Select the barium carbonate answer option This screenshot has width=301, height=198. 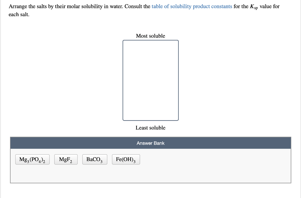point(94,159)
